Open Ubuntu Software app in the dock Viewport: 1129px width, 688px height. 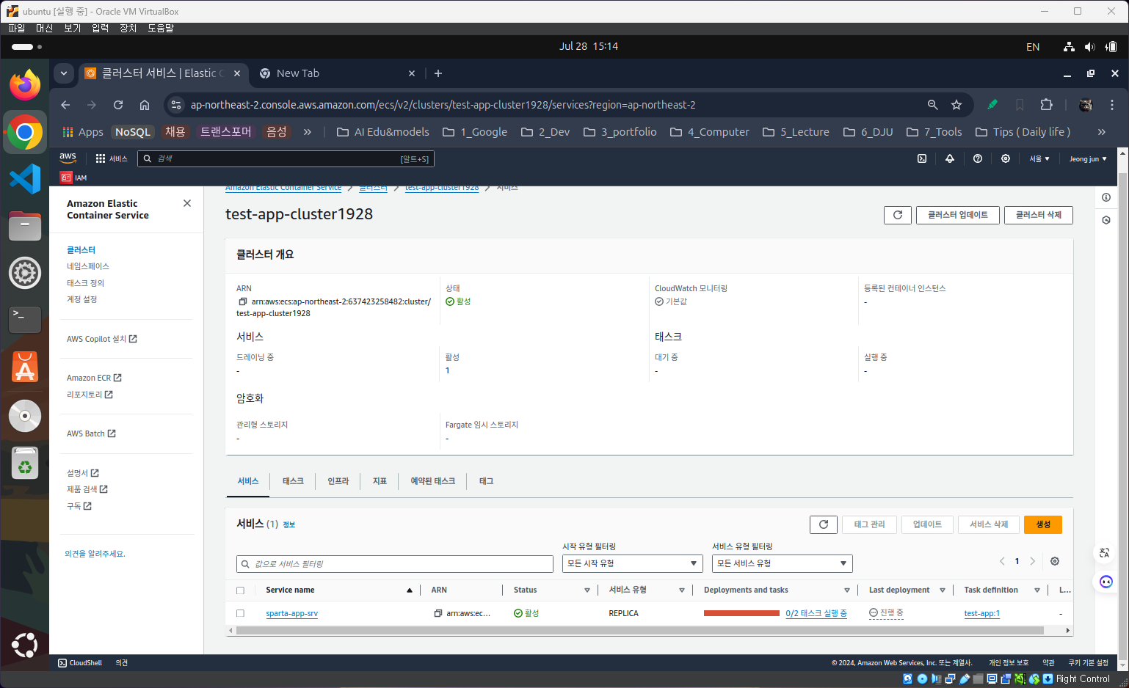[25, 367]
